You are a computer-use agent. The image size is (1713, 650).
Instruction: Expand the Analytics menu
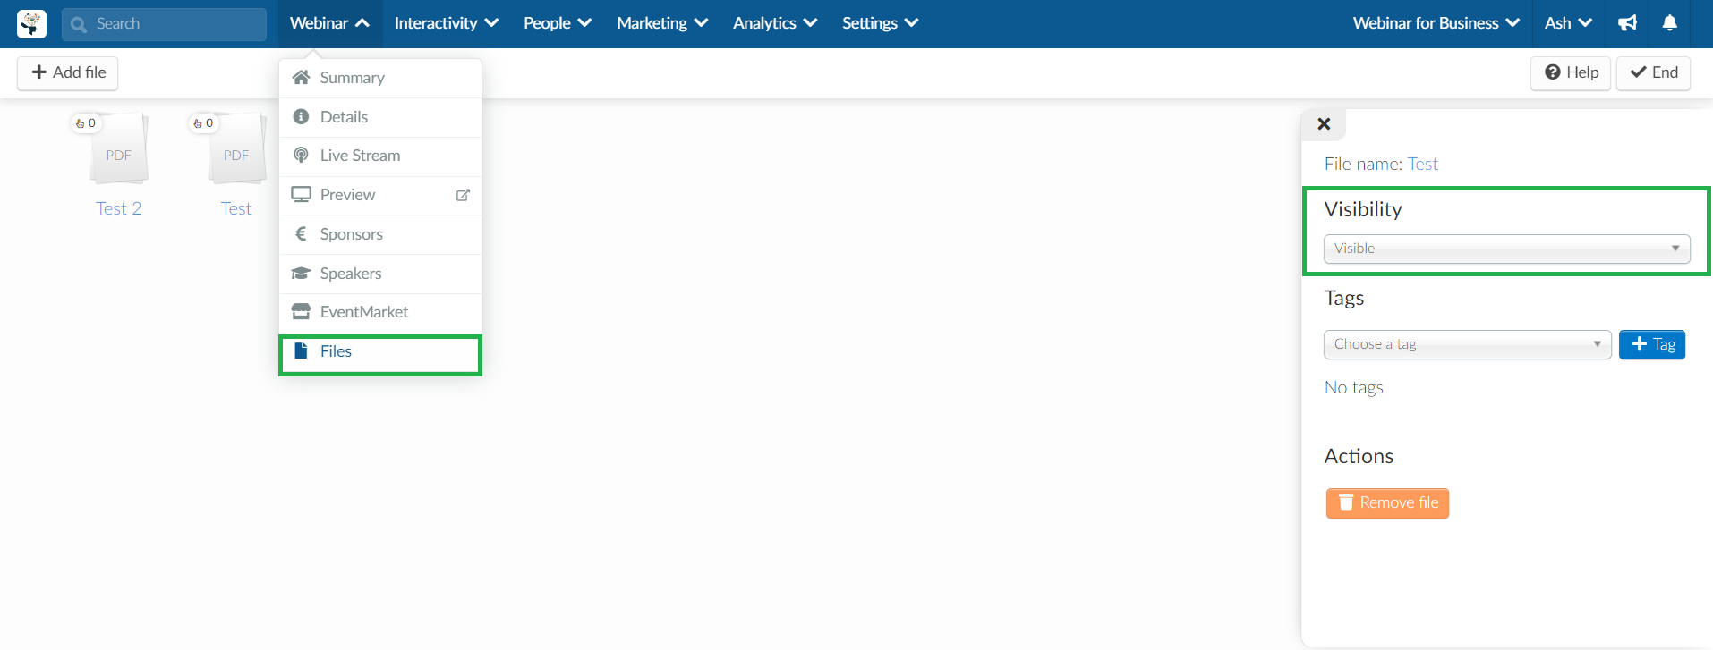point(775,23)
